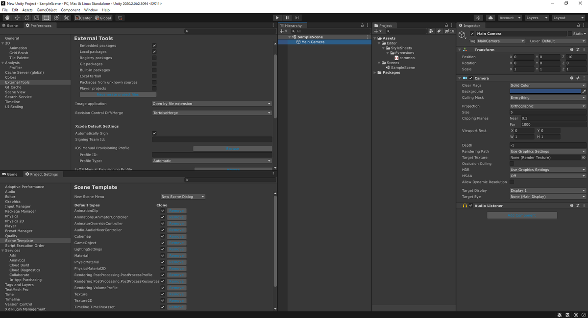588x318 pixels.
Task: Click the camera Background color swatch
Action: [545, 91]
